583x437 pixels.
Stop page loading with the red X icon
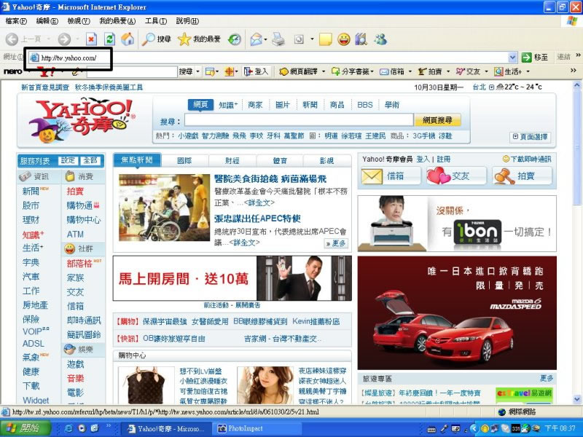(92, 39)
